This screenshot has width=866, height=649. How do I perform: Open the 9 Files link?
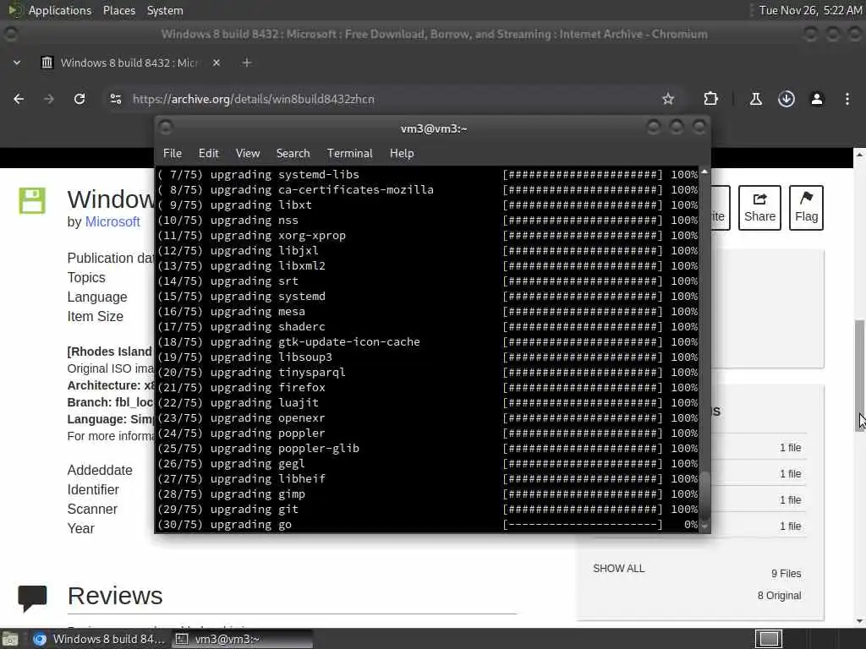point(786,574)
